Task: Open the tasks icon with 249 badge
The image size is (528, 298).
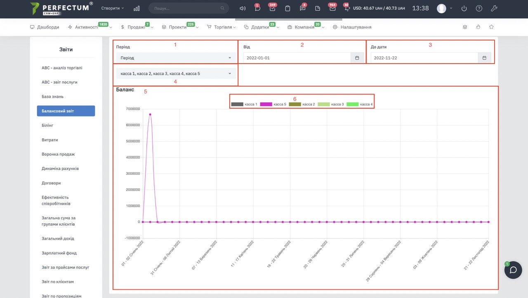Action: click(x=272, y=8)
